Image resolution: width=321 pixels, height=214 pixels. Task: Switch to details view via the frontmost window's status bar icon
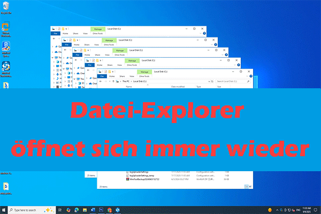click(247, 187)
